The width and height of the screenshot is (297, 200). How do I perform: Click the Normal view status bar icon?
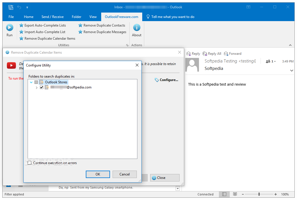click(x=224, y=194)
